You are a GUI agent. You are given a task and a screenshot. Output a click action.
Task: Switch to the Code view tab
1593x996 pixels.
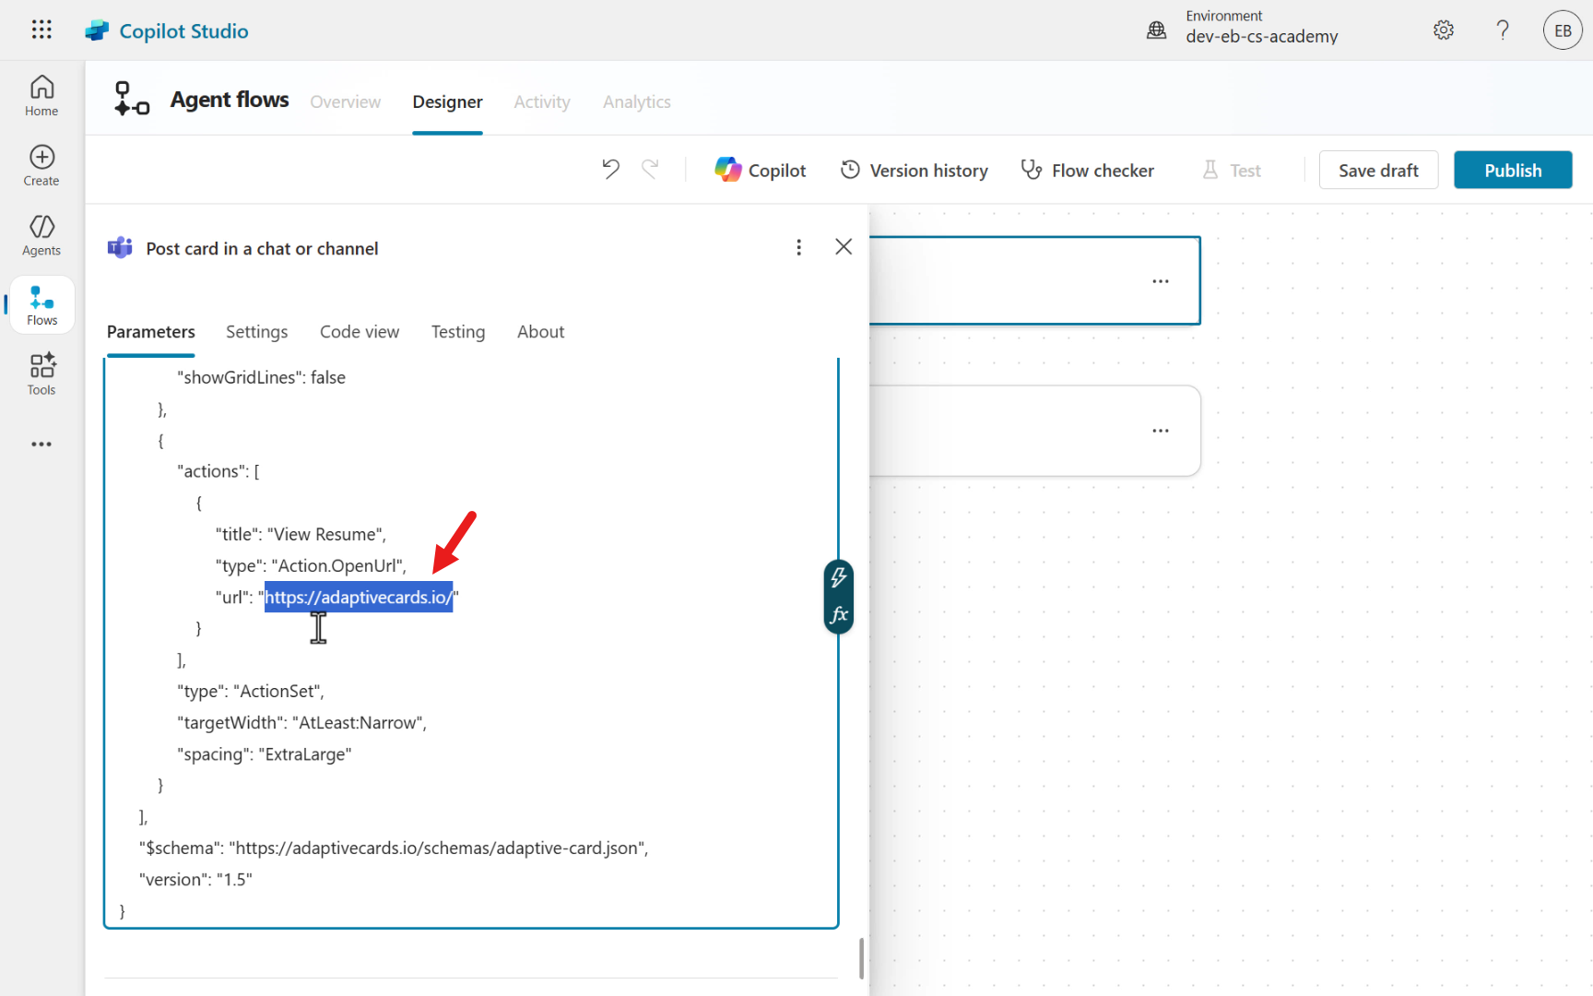point(359,332)
